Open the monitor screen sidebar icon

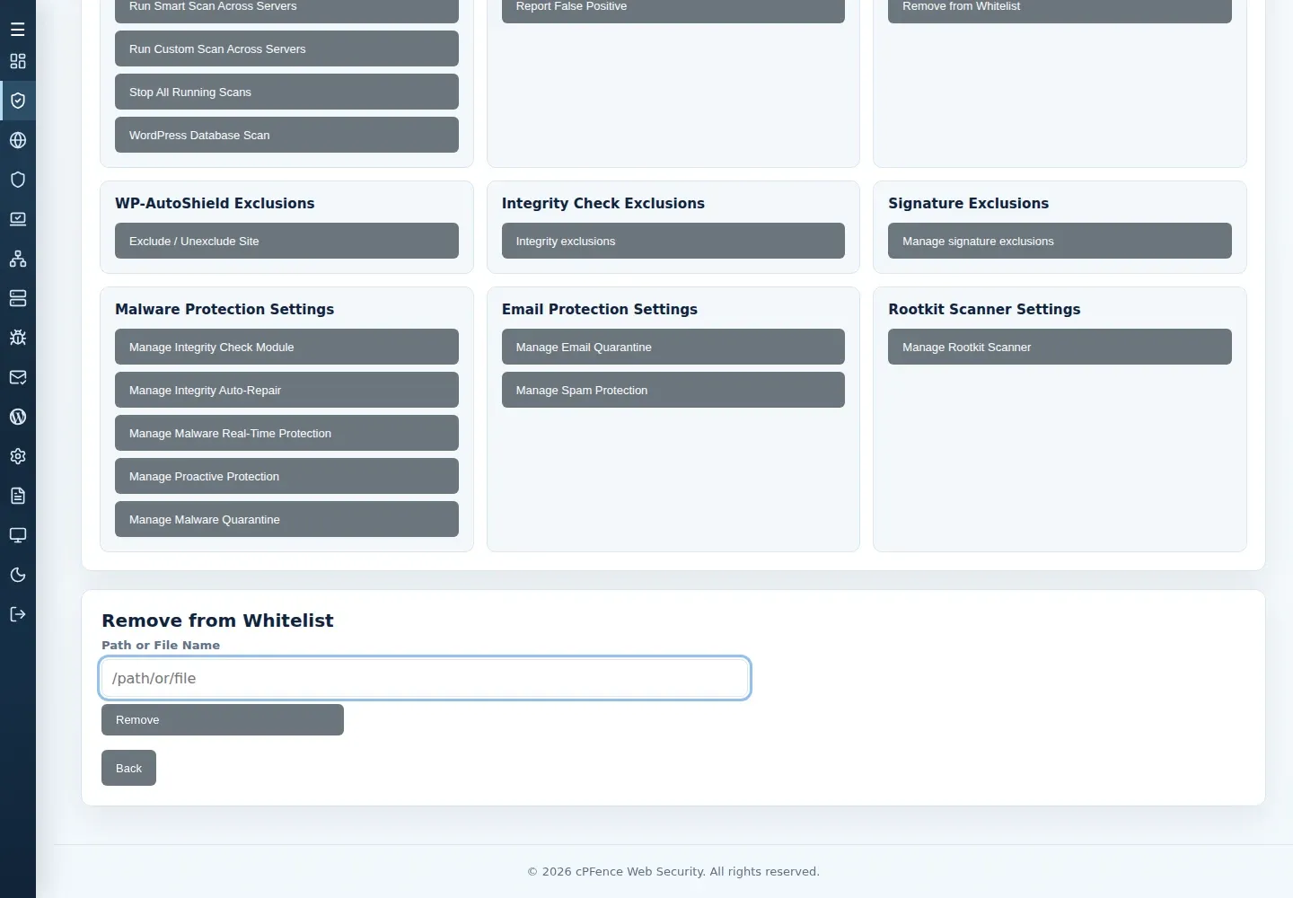[x=18, y=535]
